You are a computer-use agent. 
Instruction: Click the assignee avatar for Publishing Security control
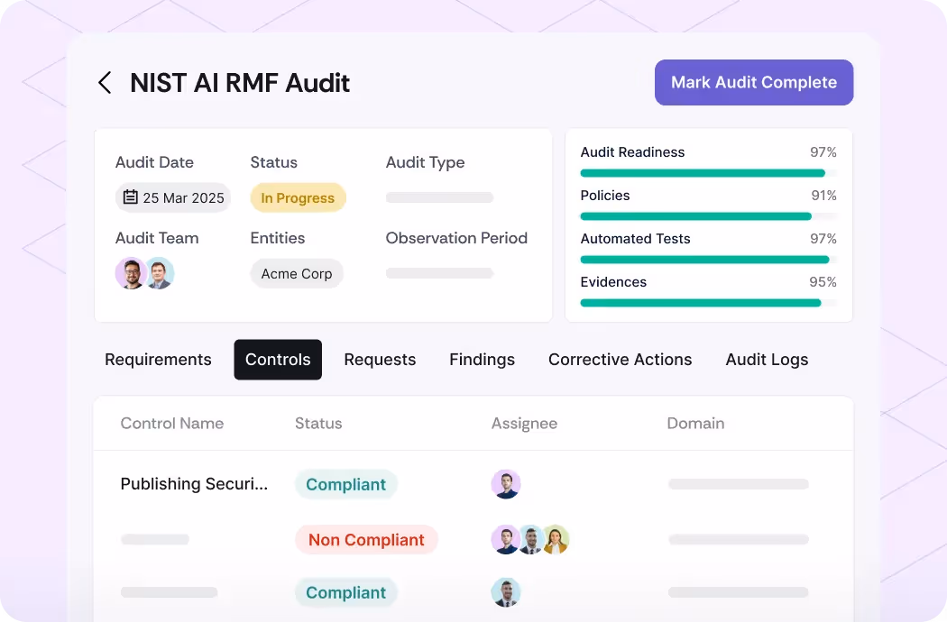tap(506, 484)
